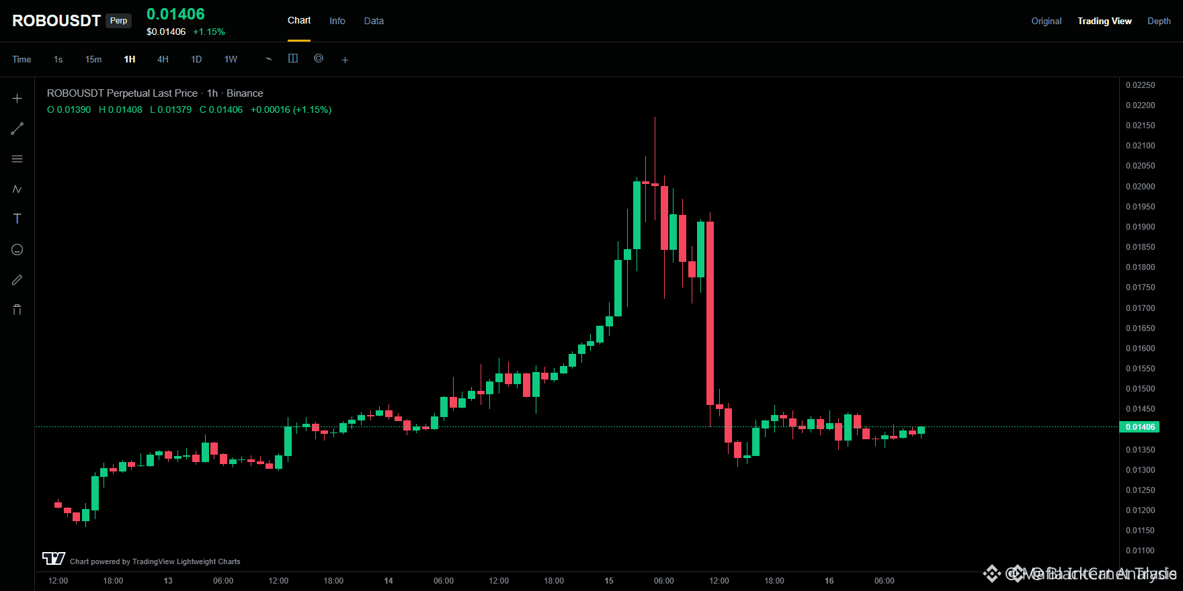Select the crosshair cursor tool
Image resolution: width=1183 pixels, height=591 pixels.
pos(17,98)
